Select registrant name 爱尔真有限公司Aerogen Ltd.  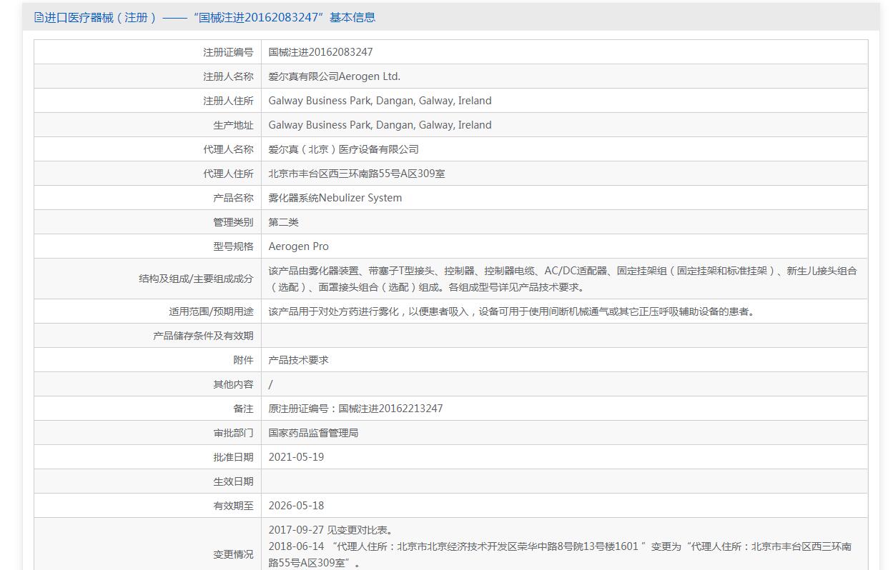tap(334, 76)
